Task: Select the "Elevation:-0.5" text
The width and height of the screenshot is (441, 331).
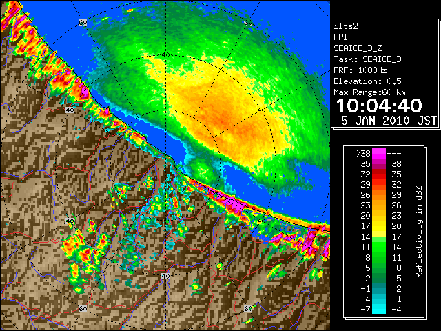Action: pos(367,81)
